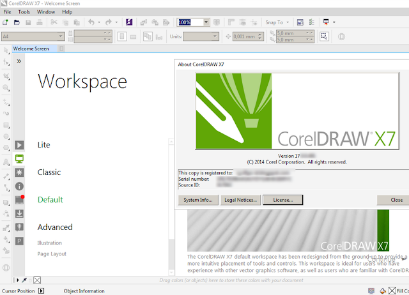
Task: Click the Print icon in toolbar
Action: (x=40, y=22)
